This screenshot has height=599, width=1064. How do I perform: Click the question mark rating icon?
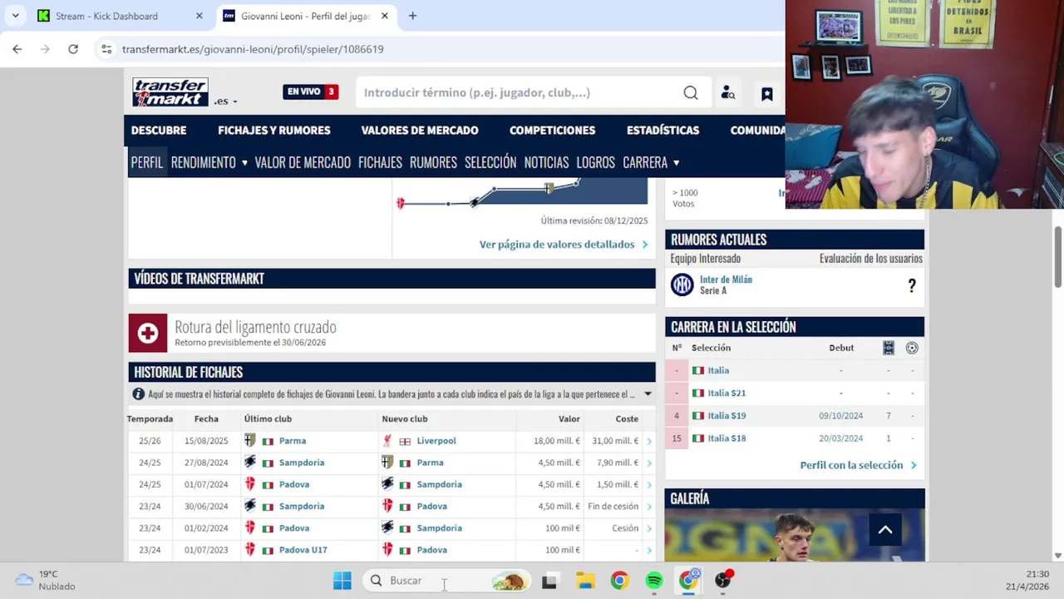tap(912, 285)
